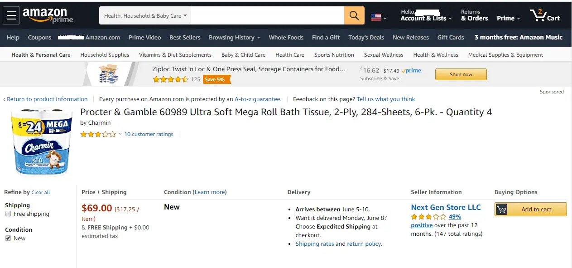Viewport: 572px width, 268px height.
Task: Click the Shop now ad button
Action: pyautogui.click(x=461, y=74)
